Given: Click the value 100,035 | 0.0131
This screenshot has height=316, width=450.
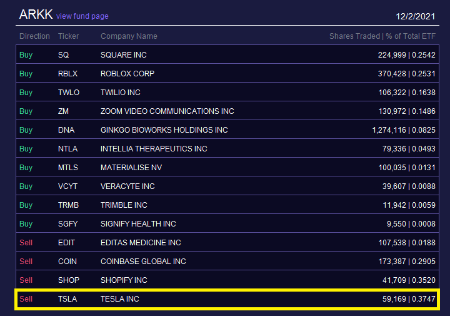Looking at the screenshot, I should pos(407,168).
